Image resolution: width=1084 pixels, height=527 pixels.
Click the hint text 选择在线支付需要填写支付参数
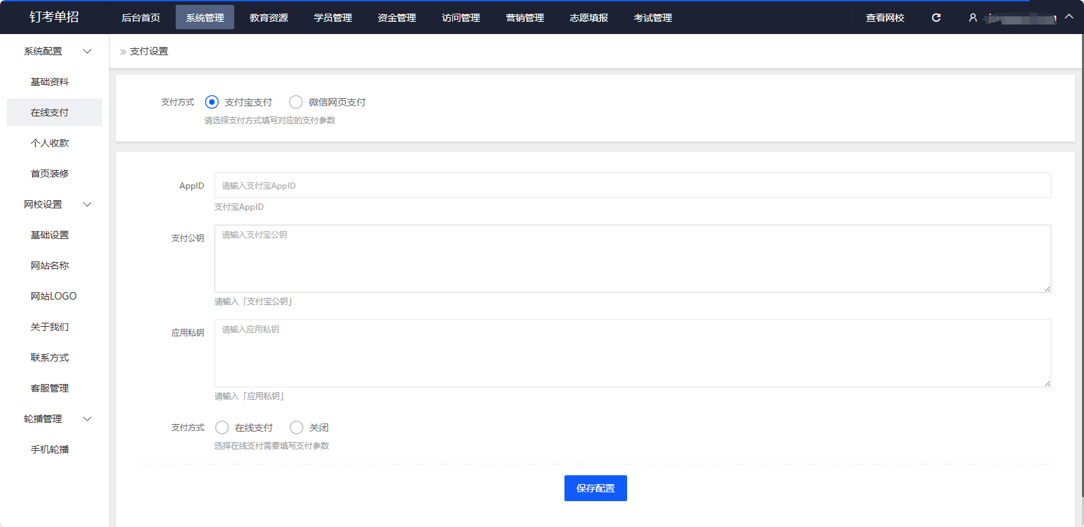(272, 446)
